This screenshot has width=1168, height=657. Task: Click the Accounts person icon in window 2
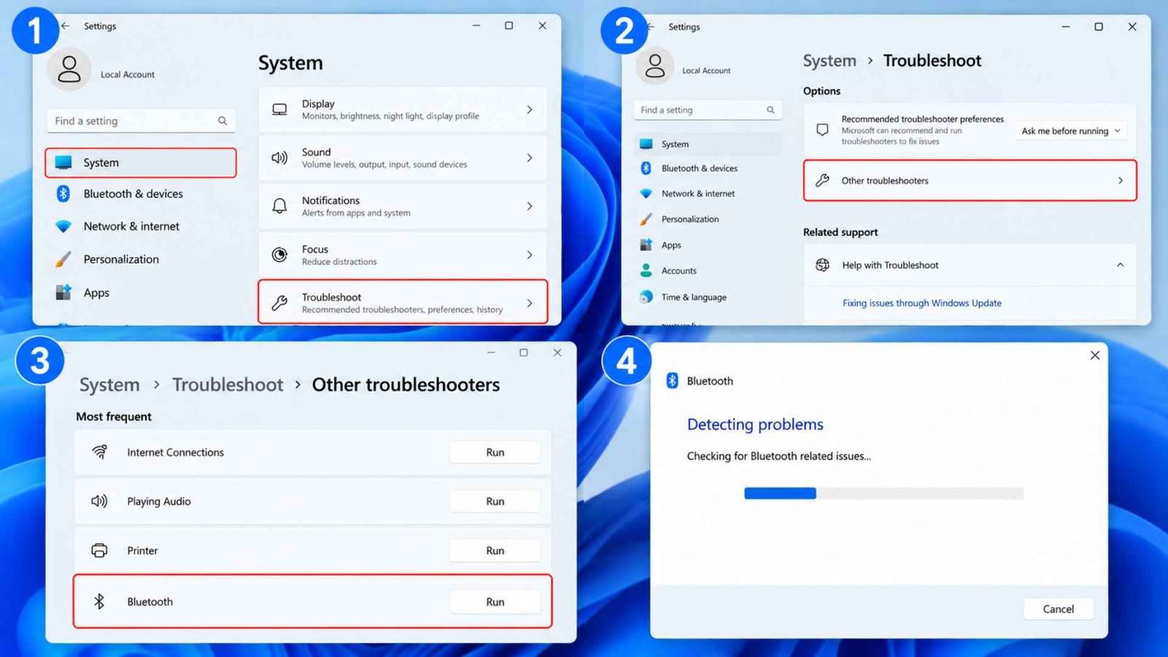[x=646, y=271]
